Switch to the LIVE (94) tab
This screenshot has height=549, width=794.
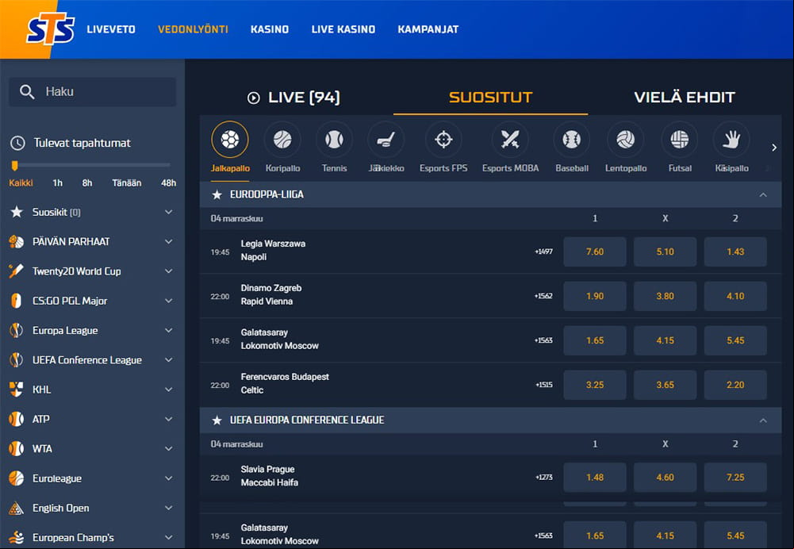point(293,98)
